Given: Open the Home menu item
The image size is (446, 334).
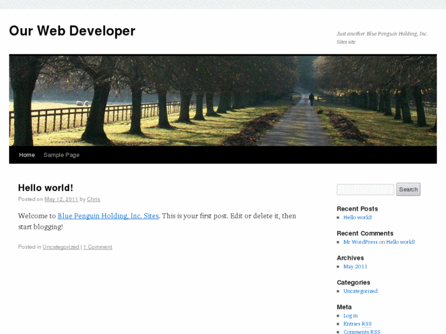Looking at the screenshot, I should [27, 155].
